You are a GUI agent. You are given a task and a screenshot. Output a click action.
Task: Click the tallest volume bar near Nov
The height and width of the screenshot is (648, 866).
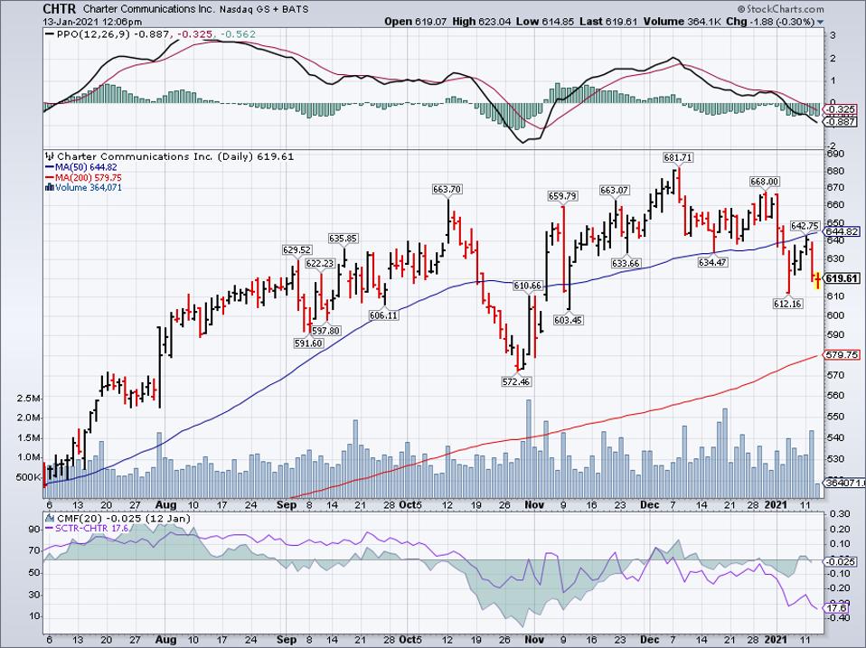529,449
